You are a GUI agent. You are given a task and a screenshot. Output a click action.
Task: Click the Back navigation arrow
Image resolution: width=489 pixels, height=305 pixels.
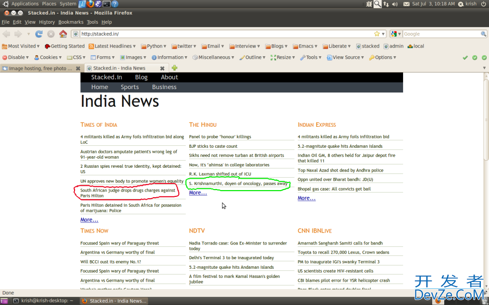point(6,34)
